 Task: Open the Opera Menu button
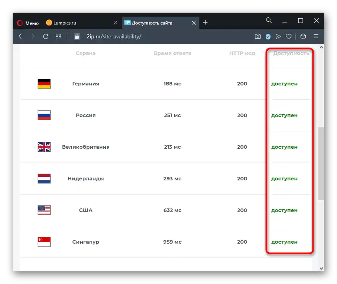(28, 23)
